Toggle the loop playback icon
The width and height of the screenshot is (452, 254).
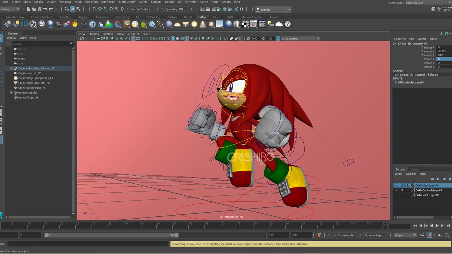pyautogui.click(x=422, y=235)
